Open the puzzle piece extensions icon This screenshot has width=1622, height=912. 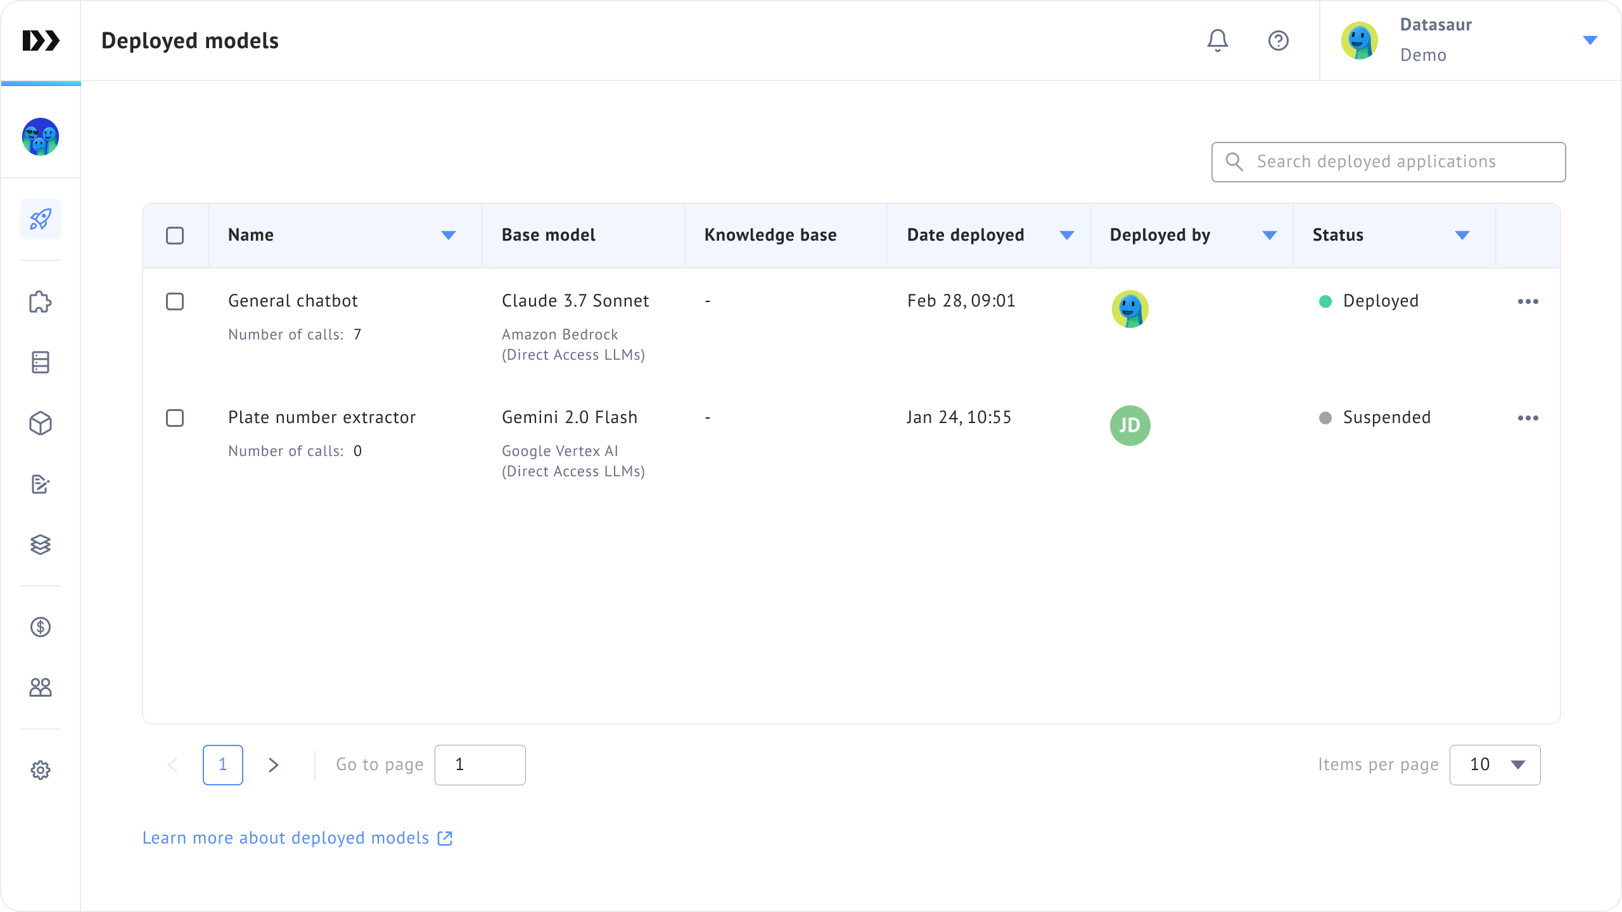pos(41,302)
